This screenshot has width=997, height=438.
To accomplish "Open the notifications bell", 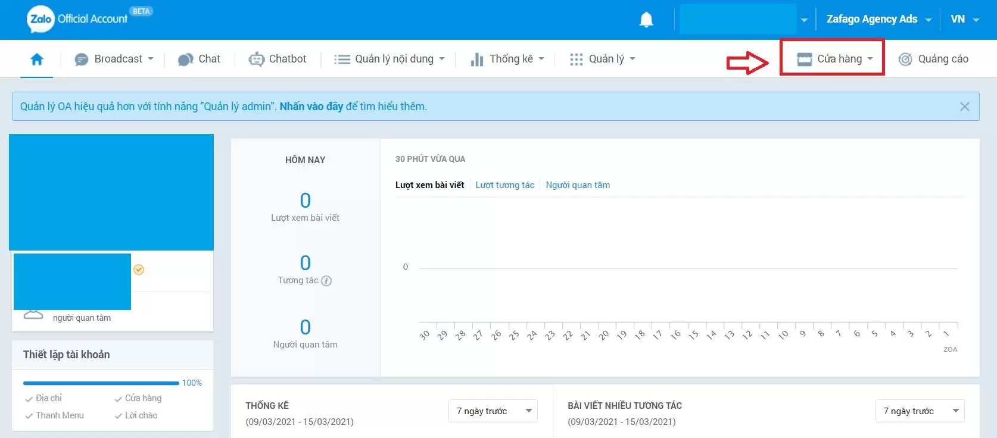I will pyautogui.click(x=646, y=20).
